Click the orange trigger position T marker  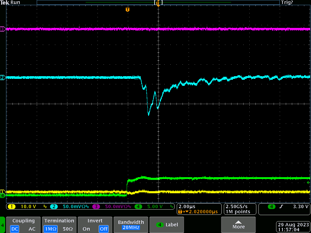point(128,9)
